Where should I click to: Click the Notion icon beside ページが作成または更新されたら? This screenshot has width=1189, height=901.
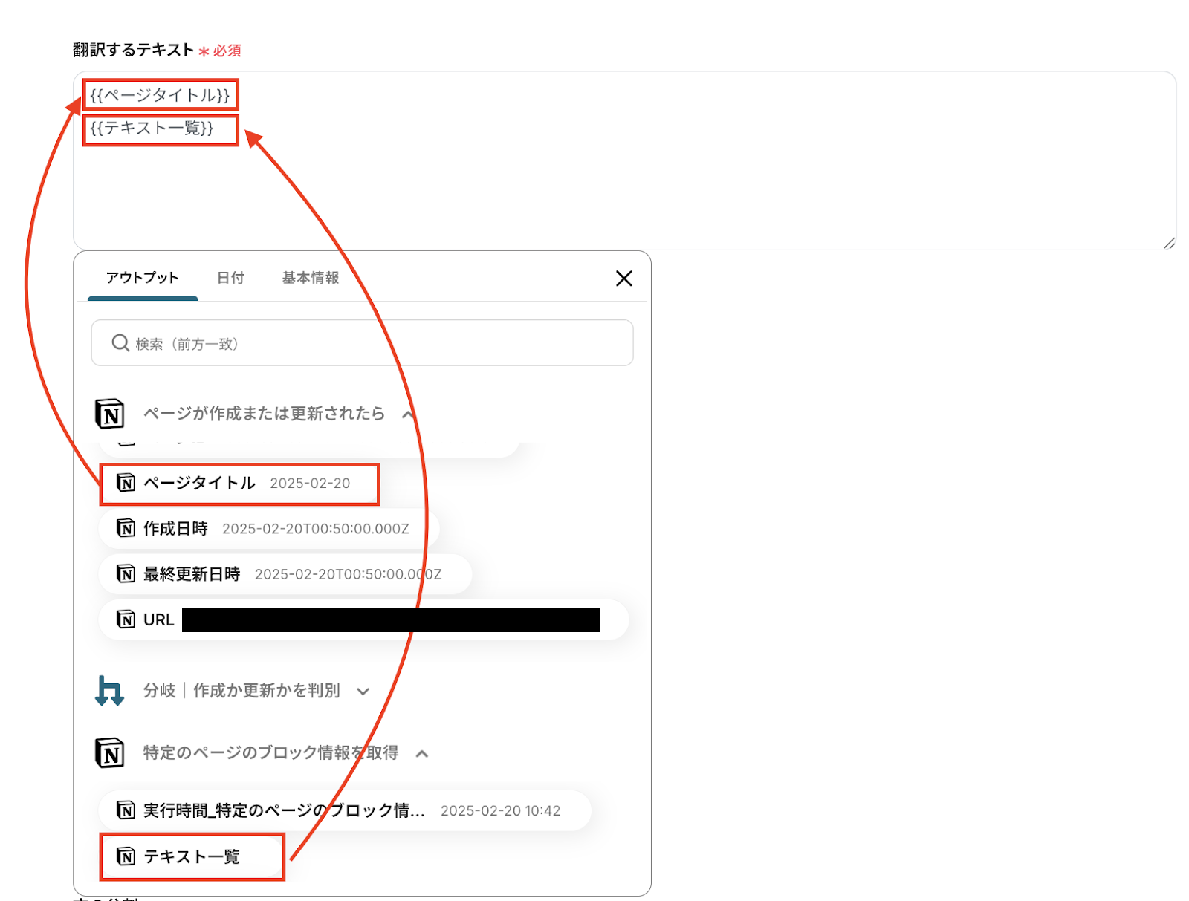click(110, 414)
